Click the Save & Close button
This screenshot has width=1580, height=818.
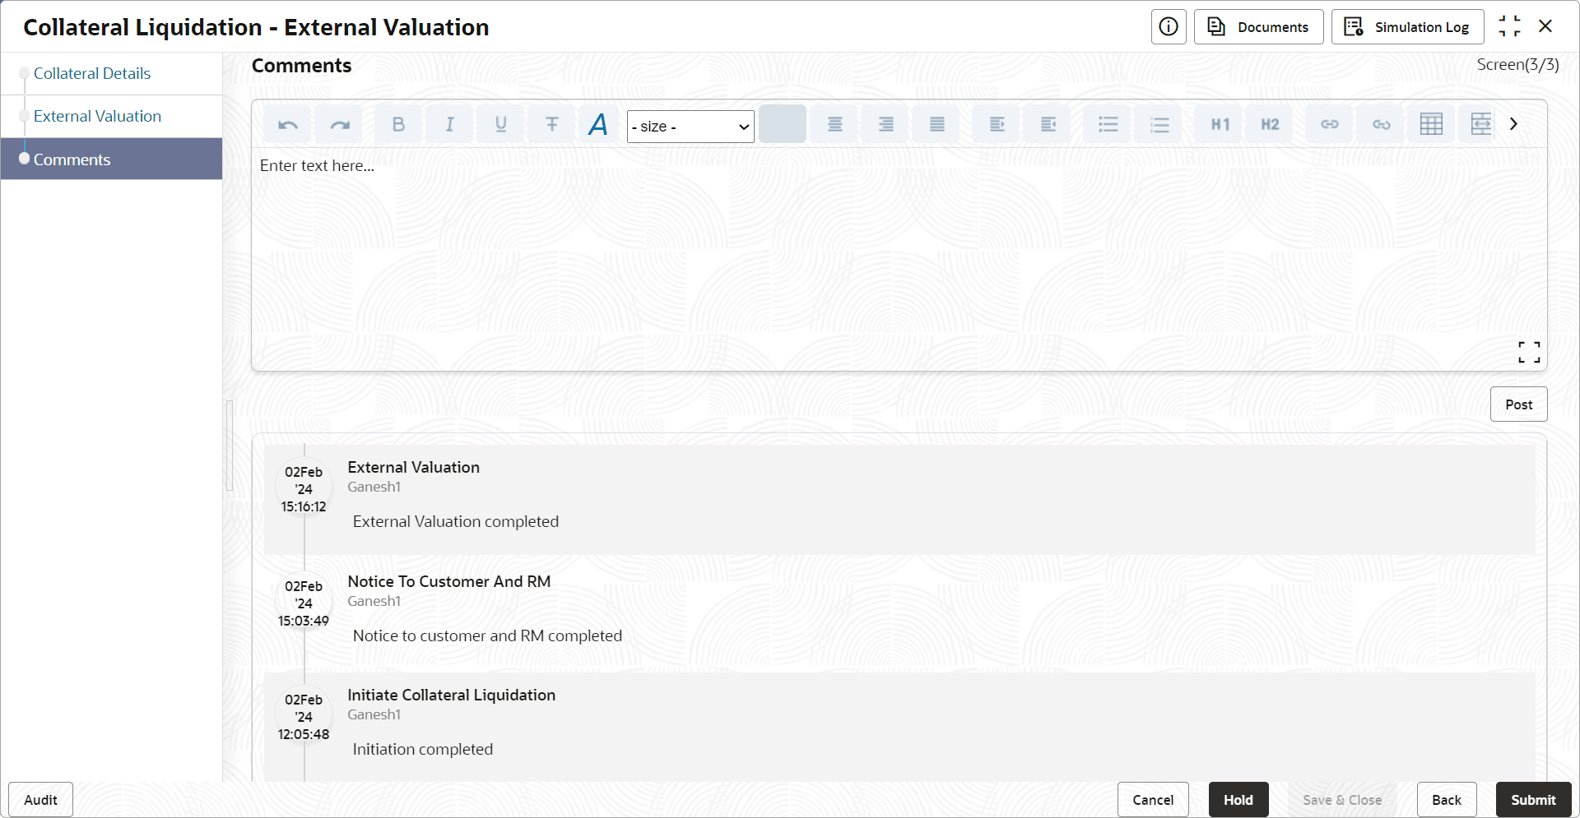pos(1342,800)
